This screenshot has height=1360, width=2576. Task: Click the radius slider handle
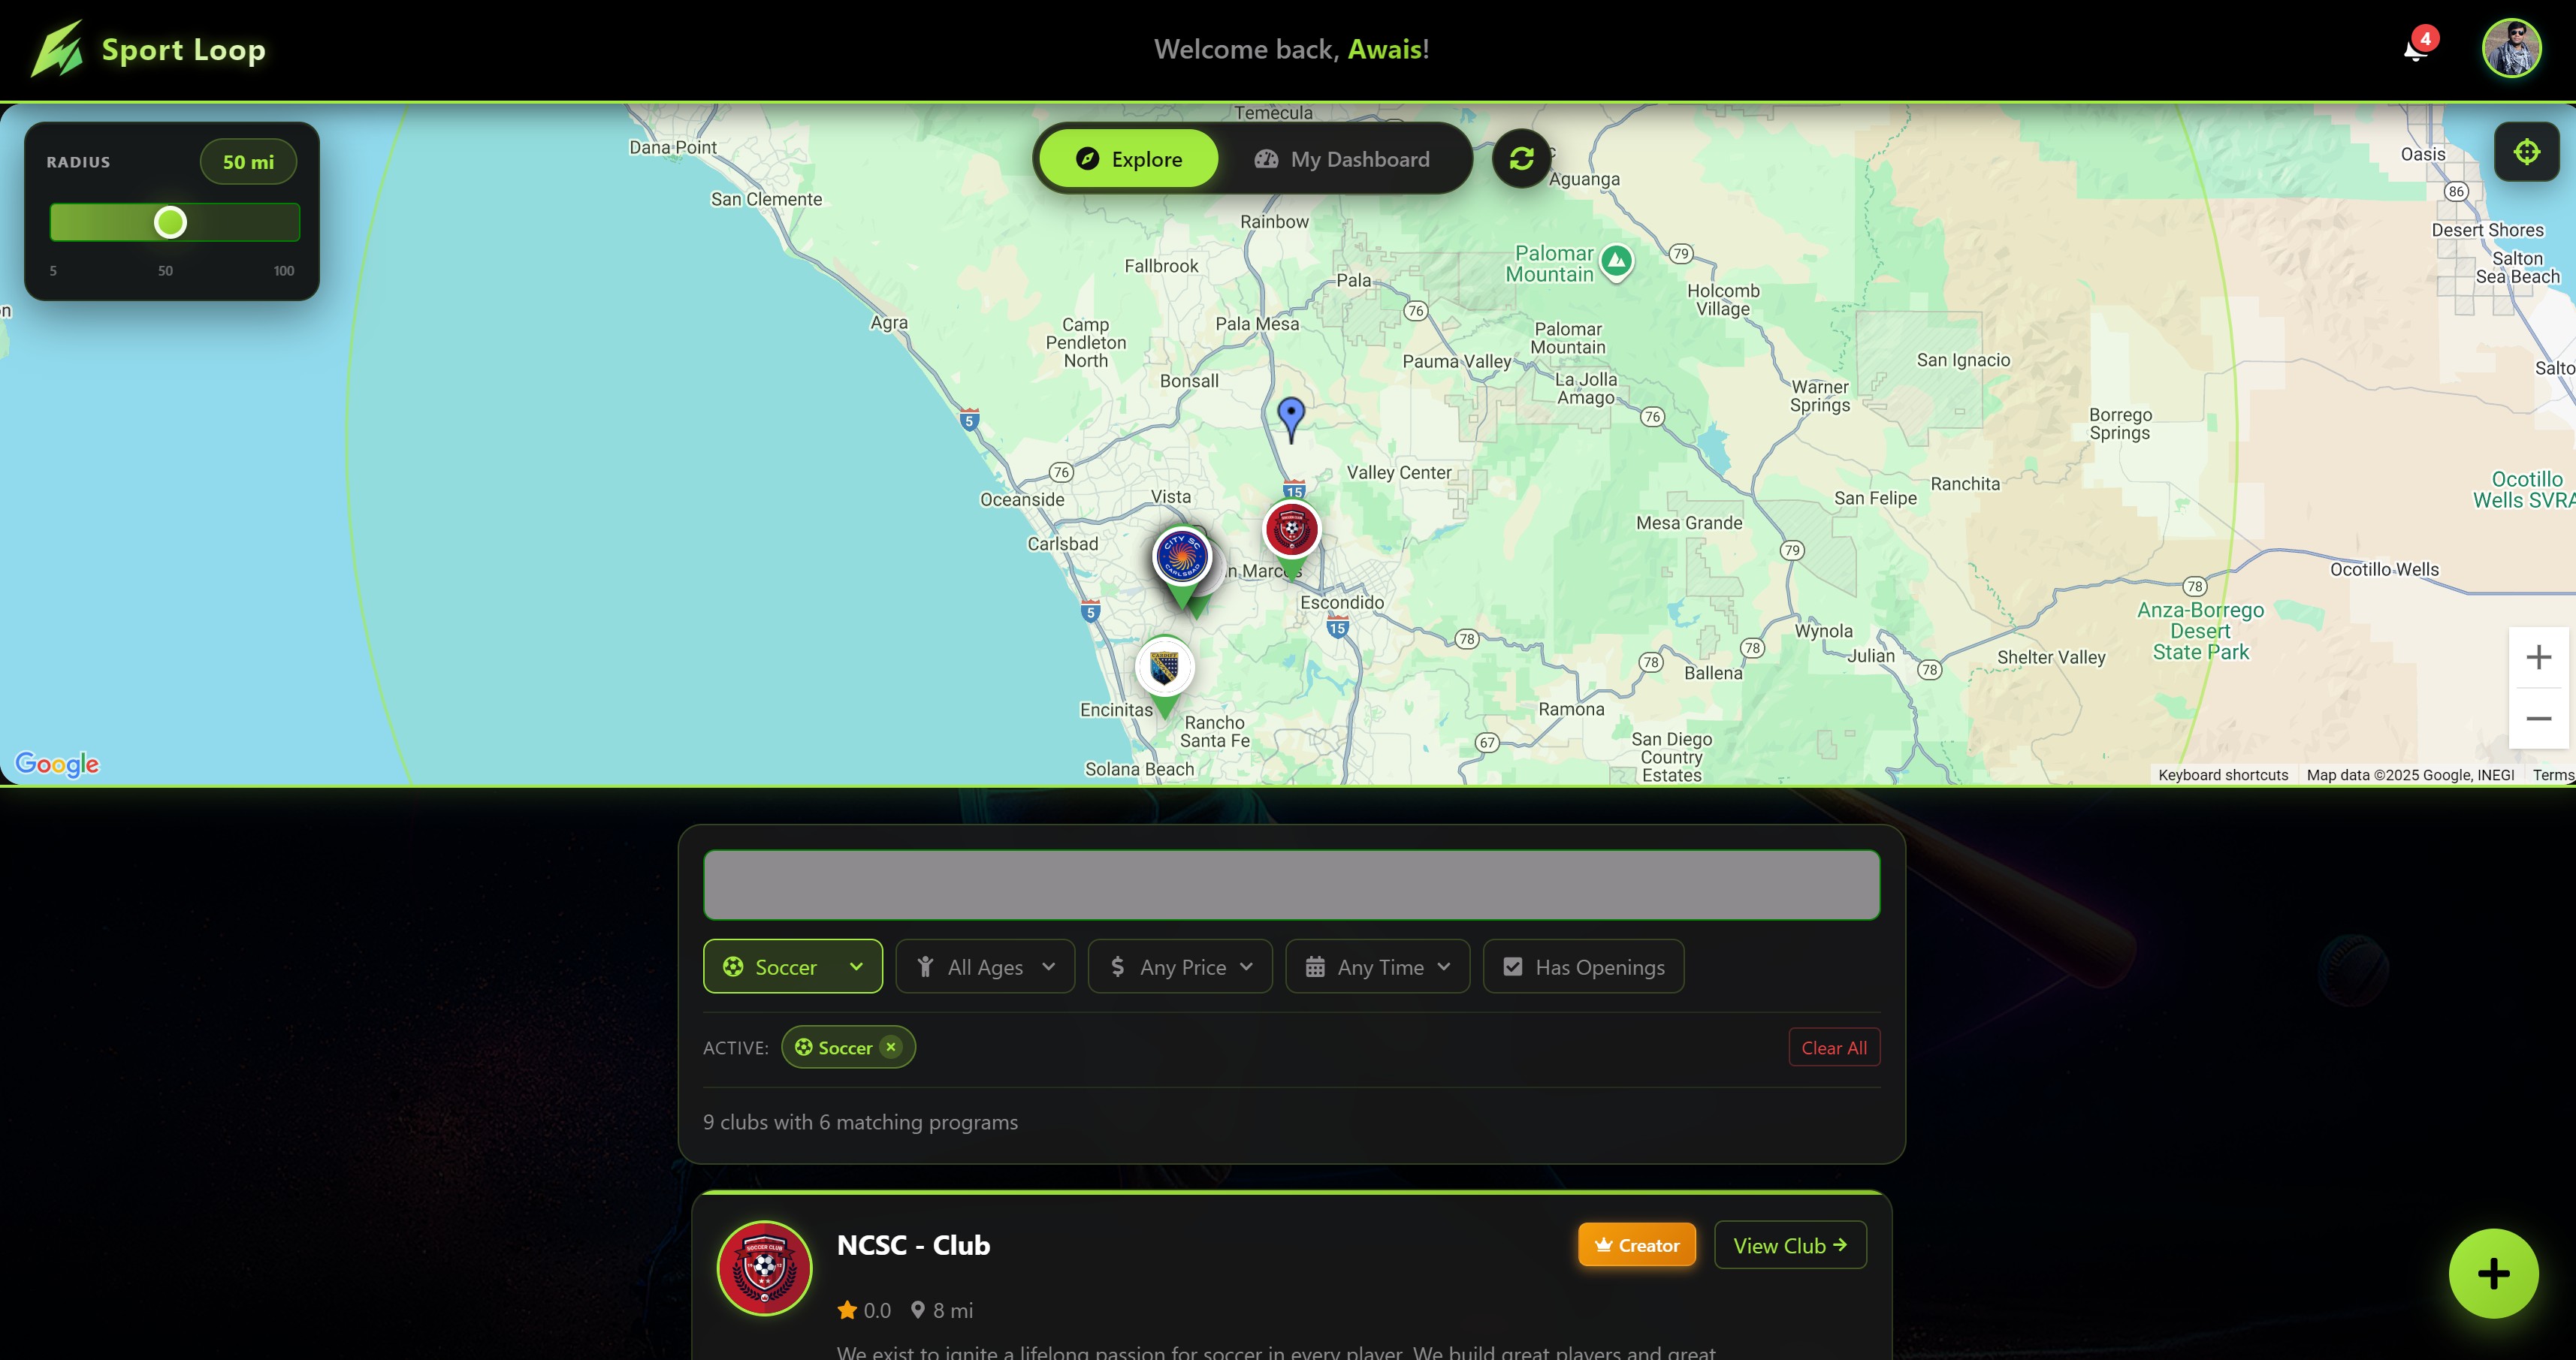click(170, 222)
